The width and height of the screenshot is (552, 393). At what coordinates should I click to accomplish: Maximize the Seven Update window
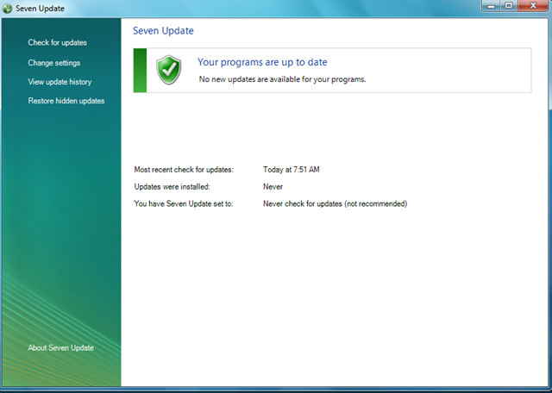[509, 6]
